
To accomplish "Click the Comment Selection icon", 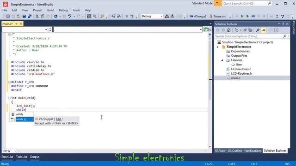I will pyautogui.click(x=126, y=16).
